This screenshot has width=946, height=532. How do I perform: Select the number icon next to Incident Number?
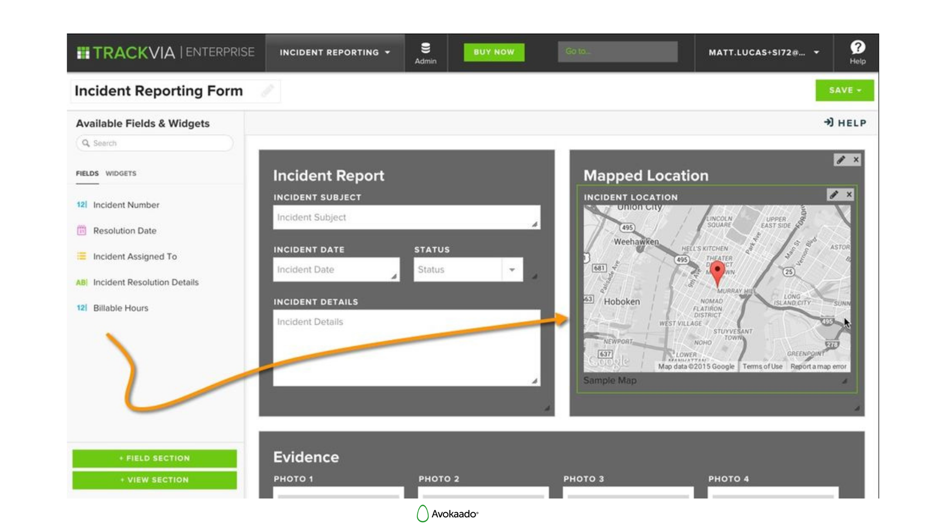point(81,205)
